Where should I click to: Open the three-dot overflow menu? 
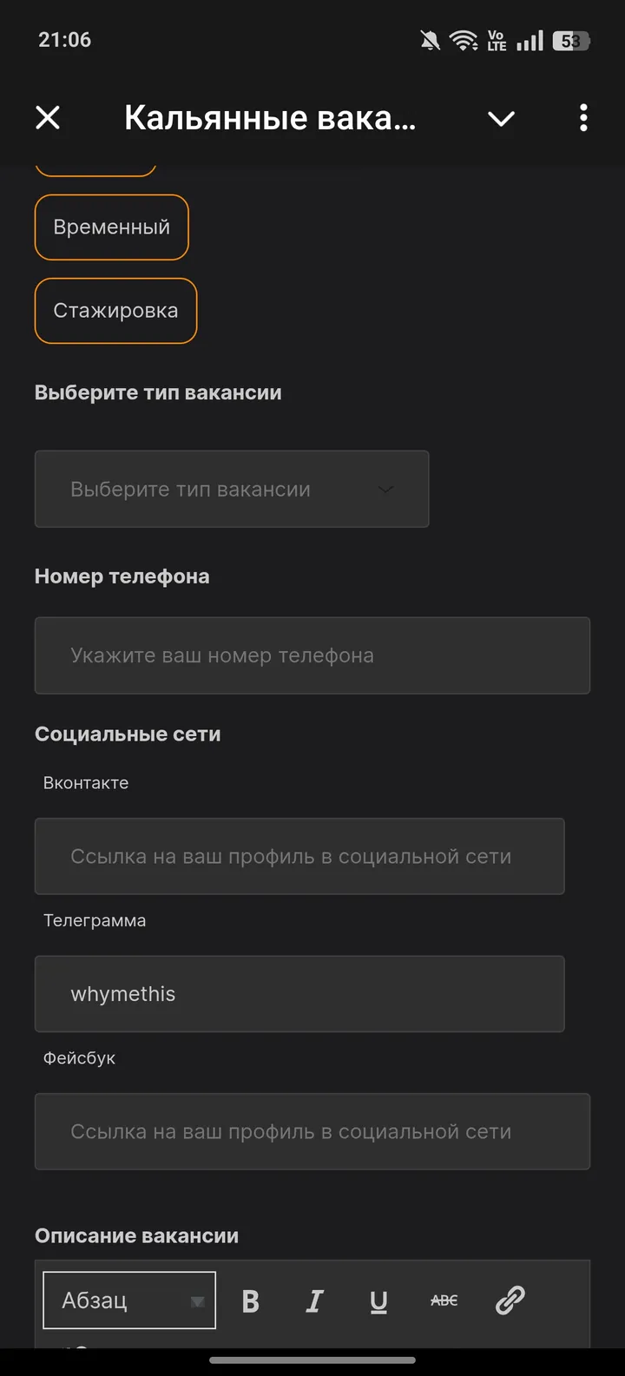[583, 117]
